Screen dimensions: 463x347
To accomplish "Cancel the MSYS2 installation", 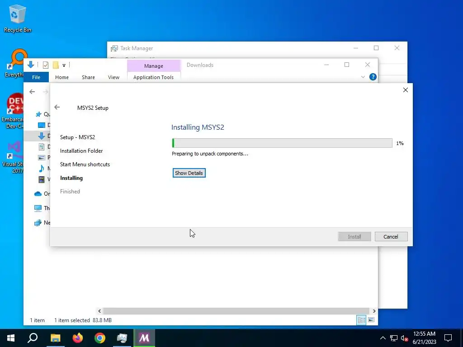I will click(391, 237).
